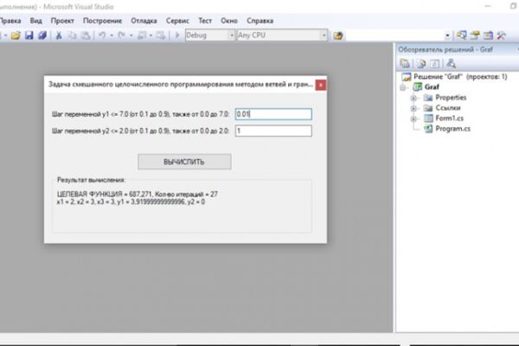Open the Properties Window toolbar icon
Image resolution: width=519 pixels, height=346 pixels.
pyautogui.click(x=475, y=35)
